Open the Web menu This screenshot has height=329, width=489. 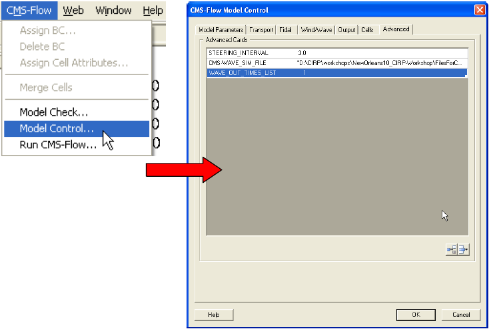point(73,10)
